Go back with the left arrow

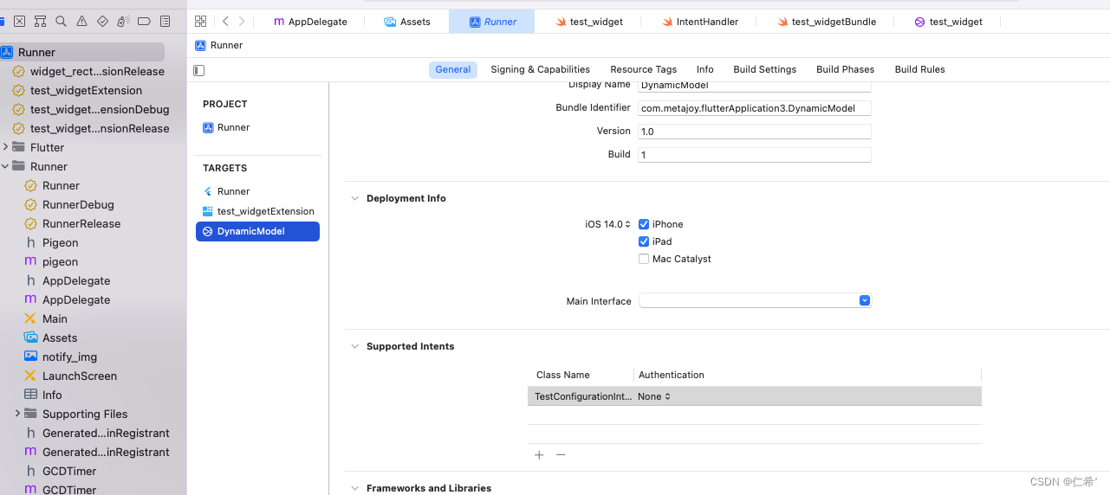(225, 21)
